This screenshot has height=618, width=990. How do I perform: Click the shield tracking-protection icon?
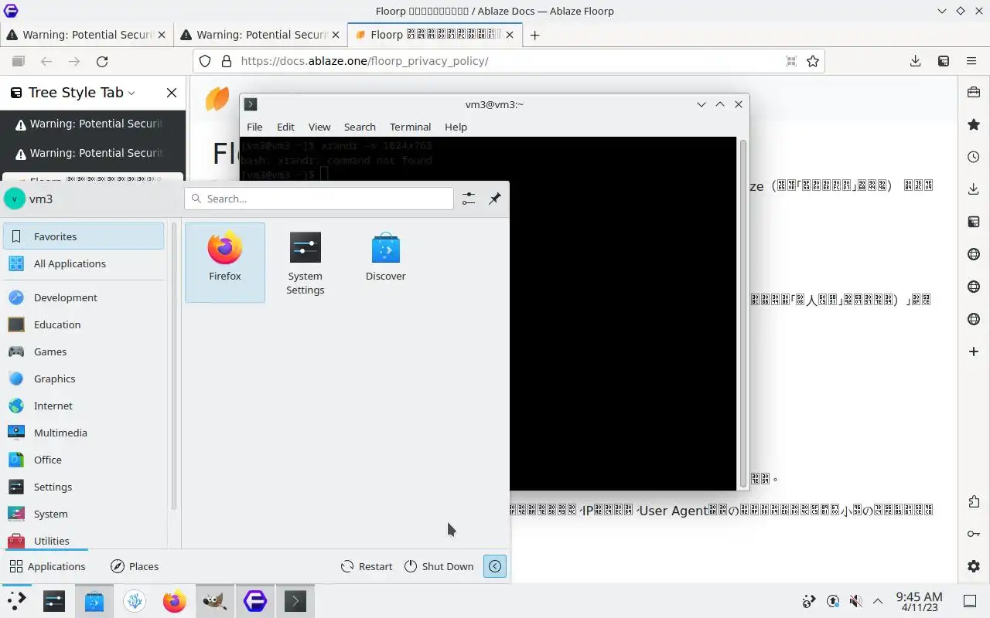point(205,61)
